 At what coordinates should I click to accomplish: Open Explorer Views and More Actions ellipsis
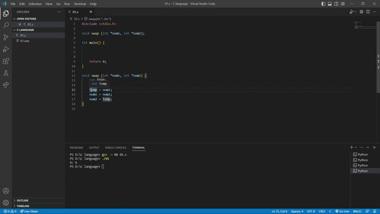59,12
